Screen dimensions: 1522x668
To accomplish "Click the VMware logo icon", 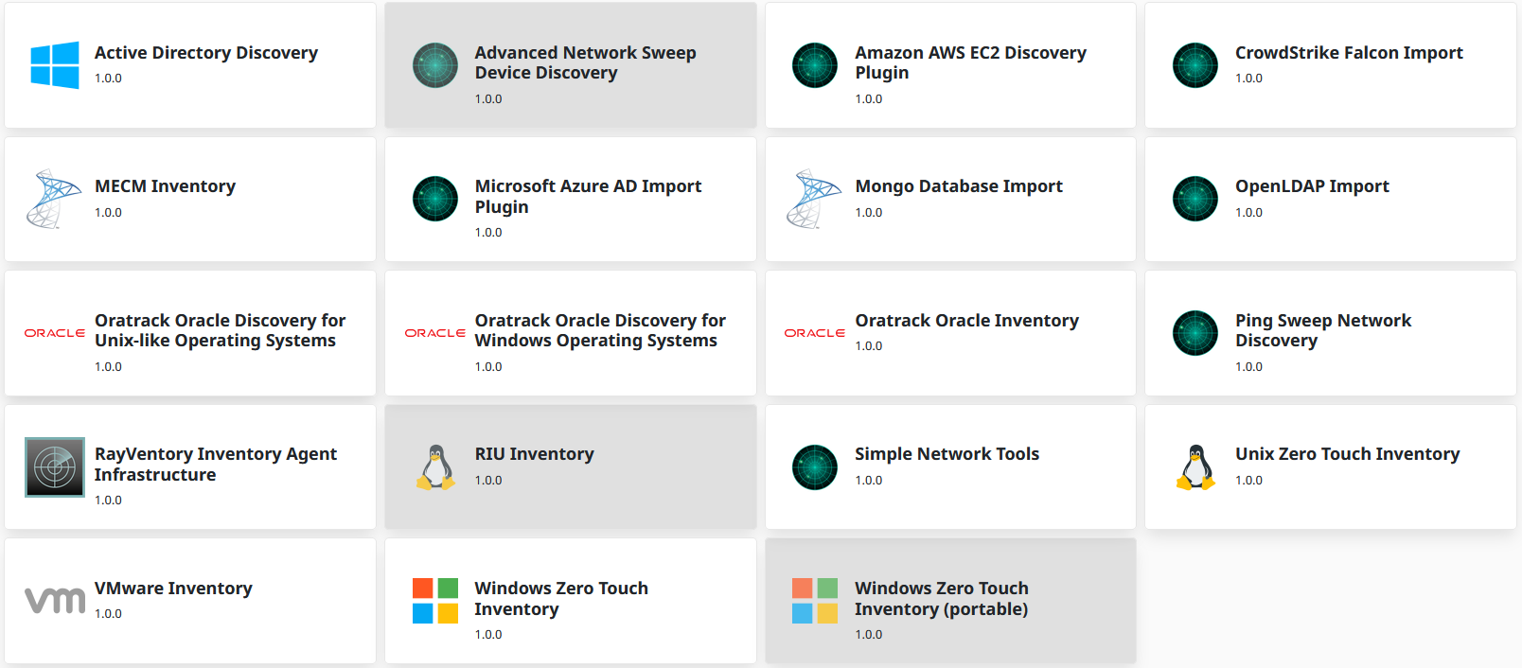I will pyautogui.click(x=55, y=600).
